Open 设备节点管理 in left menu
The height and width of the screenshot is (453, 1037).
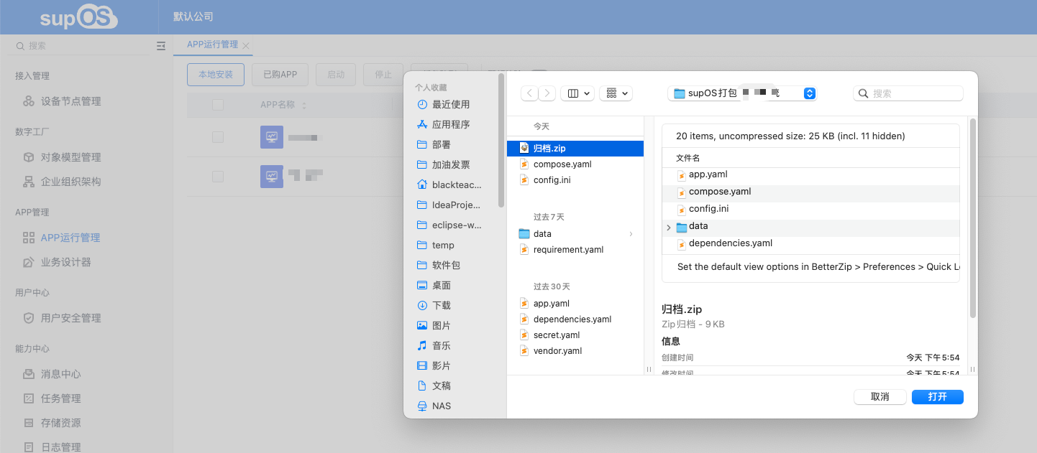coord(70,101)
